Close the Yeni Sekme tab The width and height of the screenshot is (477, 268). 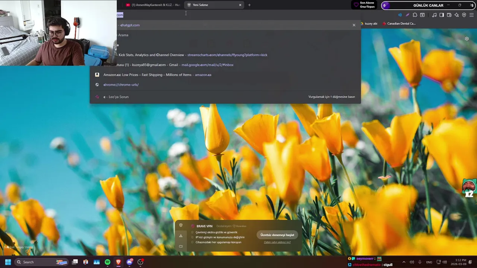tap(240, 5)
